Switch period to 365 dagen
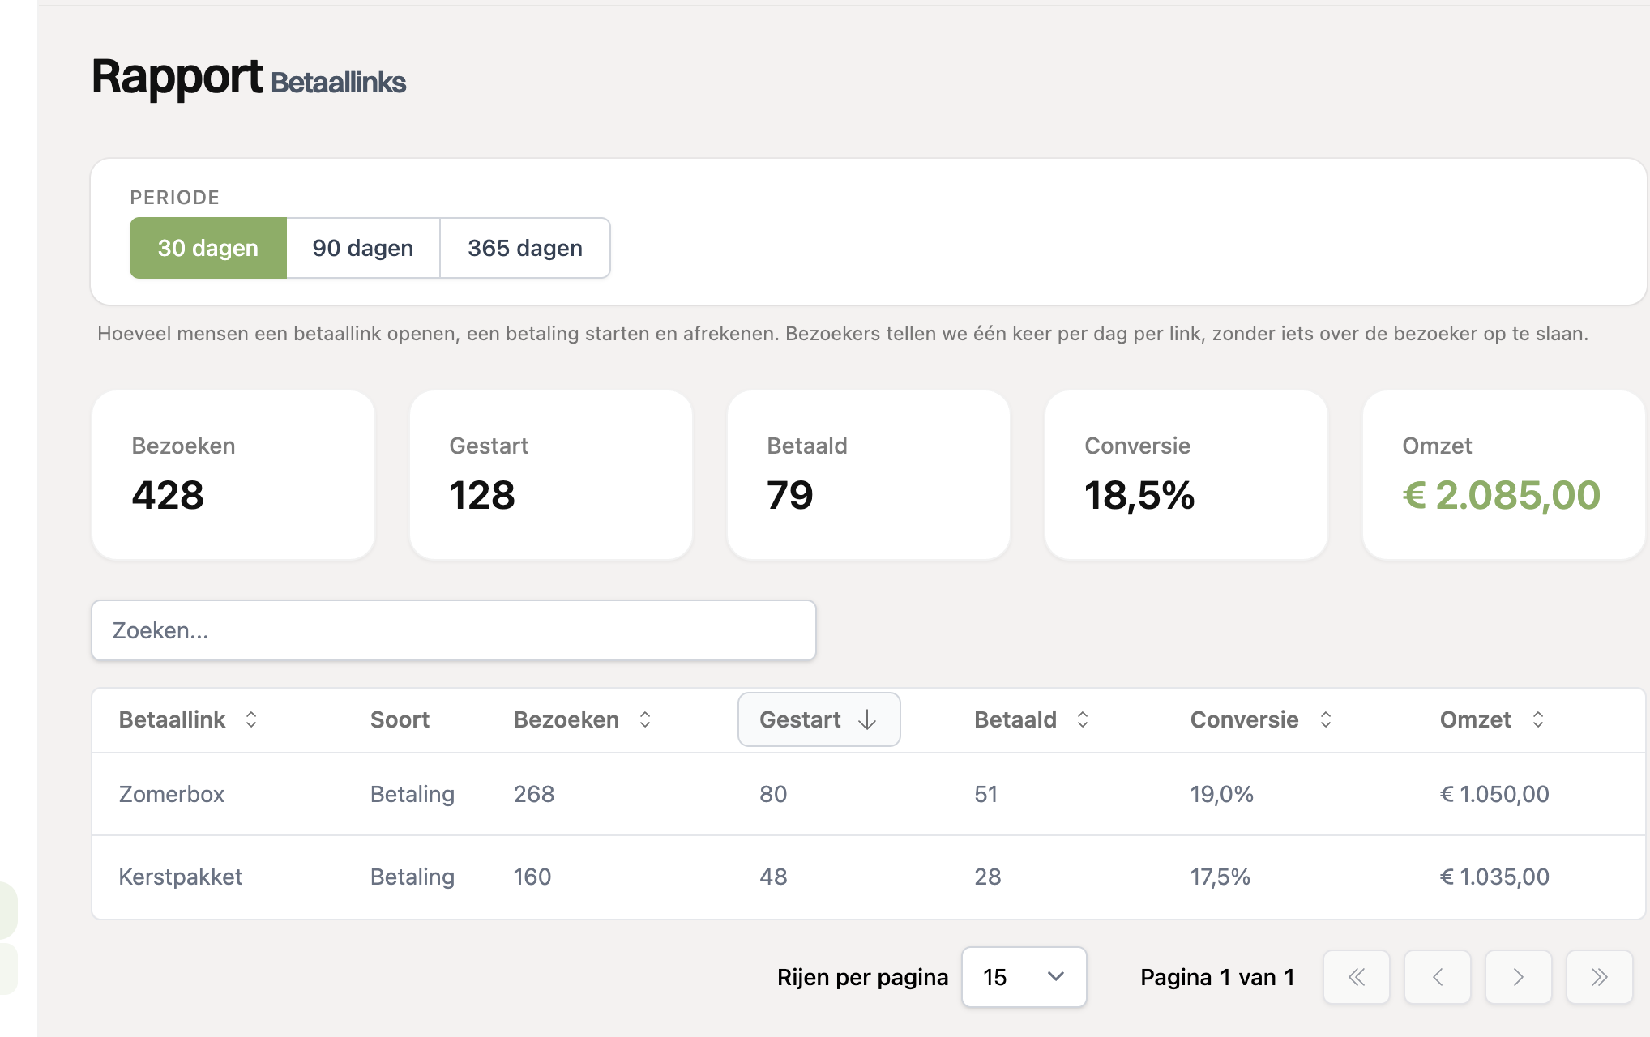 [x=525, y=248]
